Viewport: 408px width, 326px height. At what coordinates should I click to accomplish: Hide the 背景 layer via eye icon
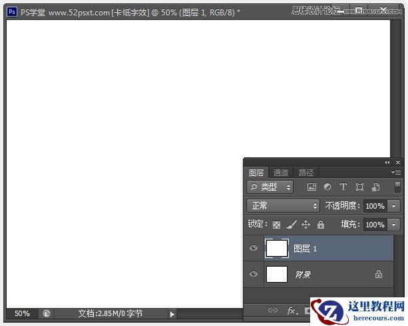254,274
